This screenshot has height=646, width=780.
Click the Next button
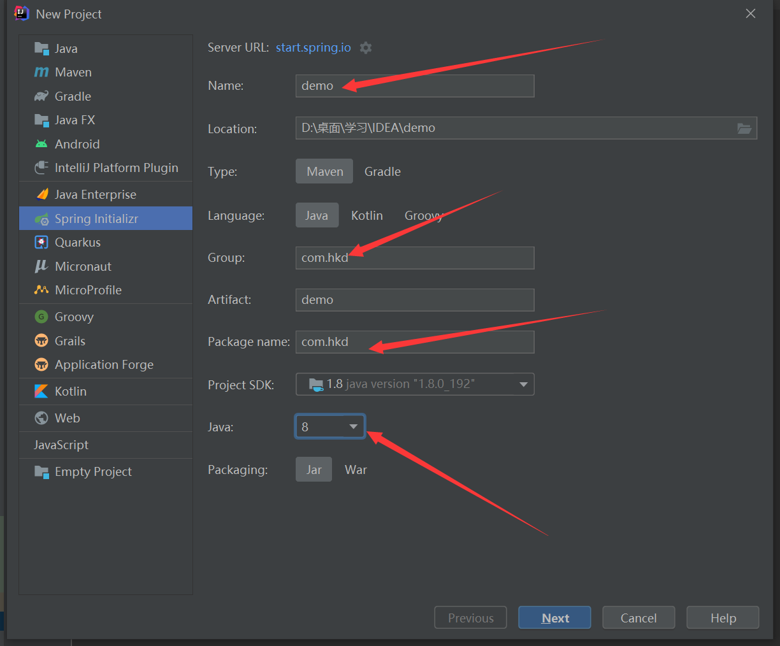click(x=554, y=618)
